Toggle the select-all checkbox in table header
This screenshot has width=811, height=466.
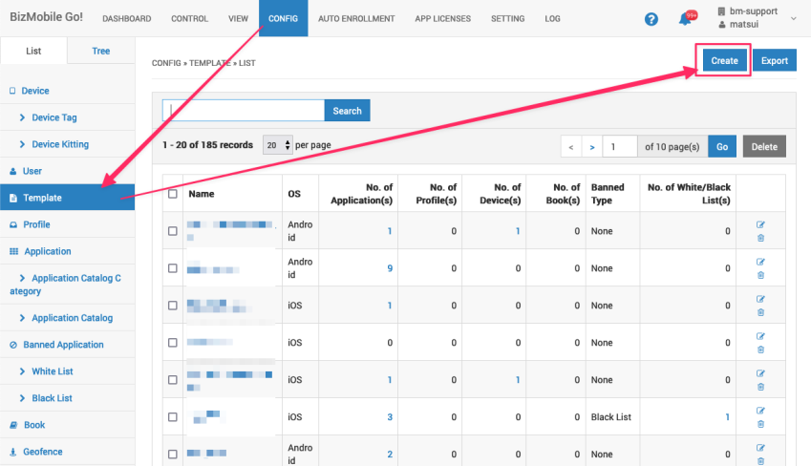[x=172, y=194]
